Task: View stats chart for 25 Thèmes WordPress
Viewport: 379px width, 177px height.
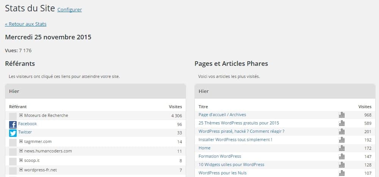Action: [342, 123]
